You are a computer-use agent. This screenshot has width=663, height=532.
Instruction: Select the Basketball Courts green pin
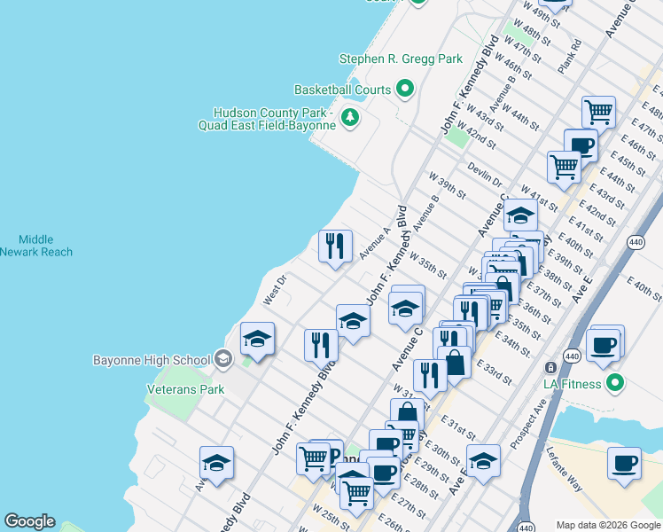click(405, 89)
